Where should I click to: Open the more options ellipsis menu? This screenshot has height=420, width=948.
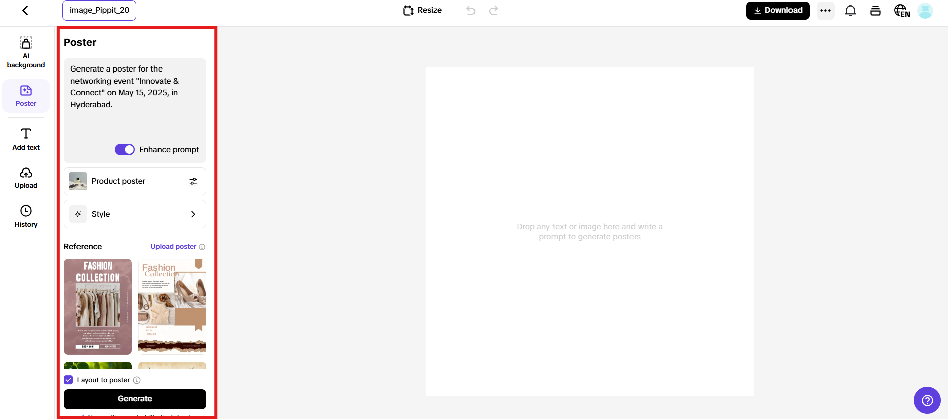coord(825,11)
